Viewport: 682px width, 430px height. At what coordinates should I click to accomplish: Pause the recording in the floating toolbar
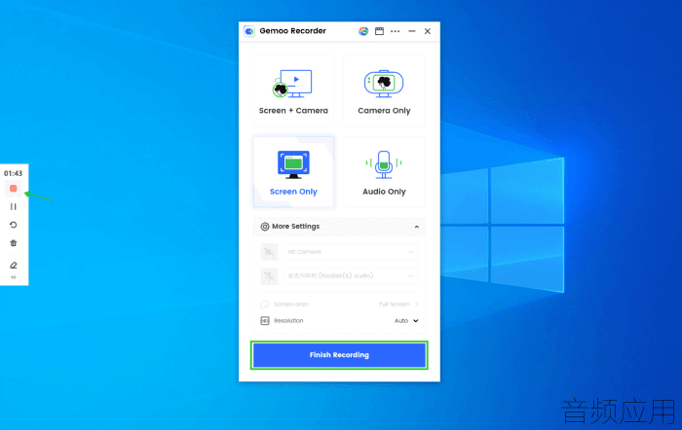13,207
